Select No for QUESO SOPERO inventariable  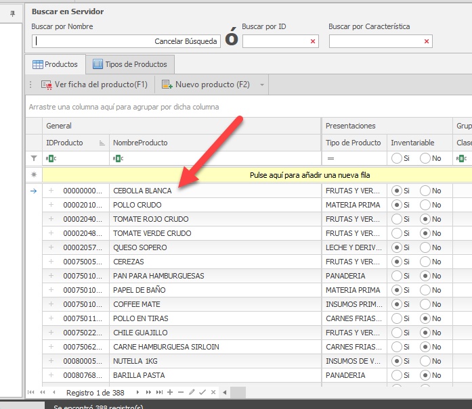tap(425, 247)
